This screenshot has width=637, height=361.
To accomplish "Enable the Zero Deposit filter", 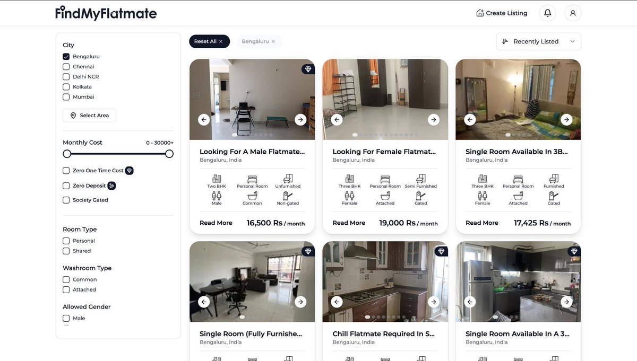I will click(x=66, y=186).
